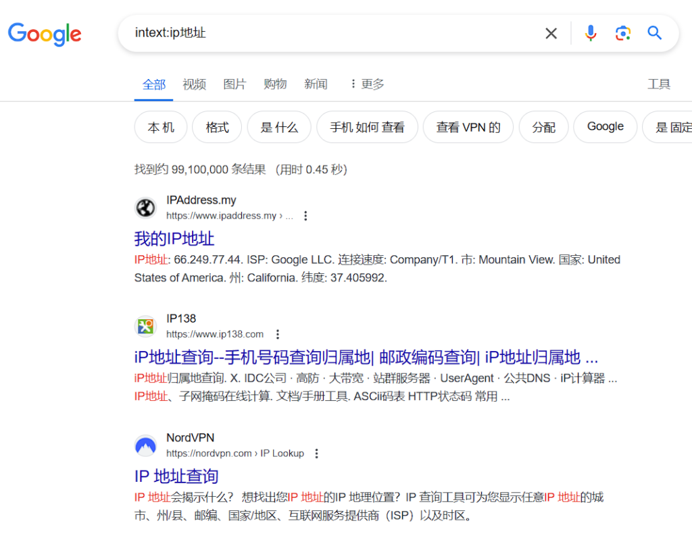692x546 pixels.
Task: Select the 全部 tab
Action: [x=153, y=84]
